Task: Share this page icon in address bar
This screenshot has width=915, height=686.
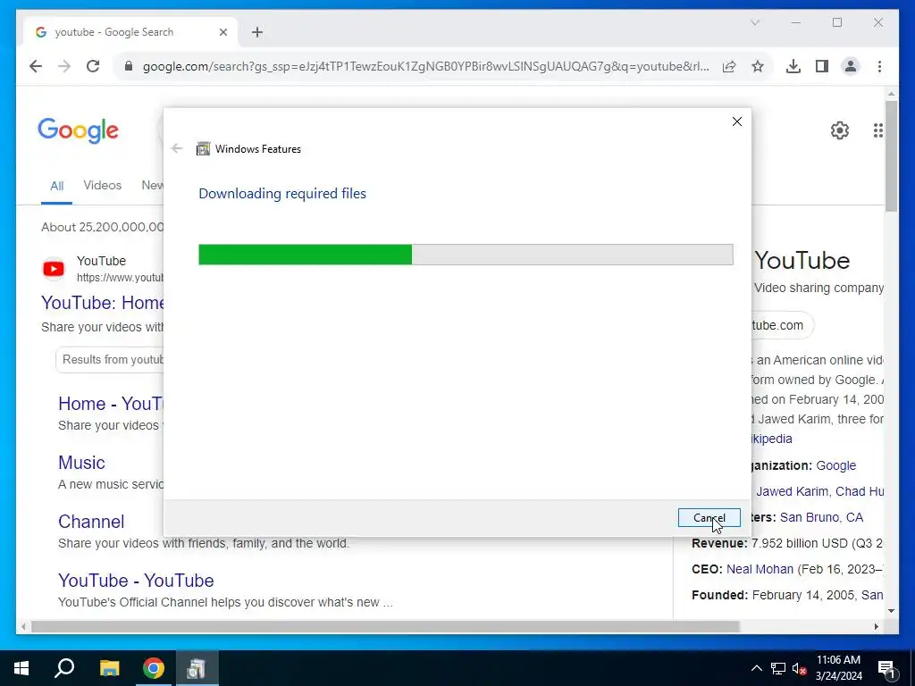Action: [729, 66]
